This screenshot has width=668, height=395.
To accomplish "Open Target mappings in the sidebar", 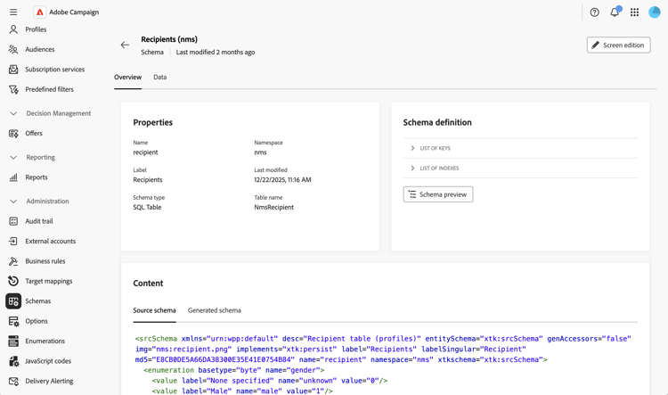I will coord(48,281).
